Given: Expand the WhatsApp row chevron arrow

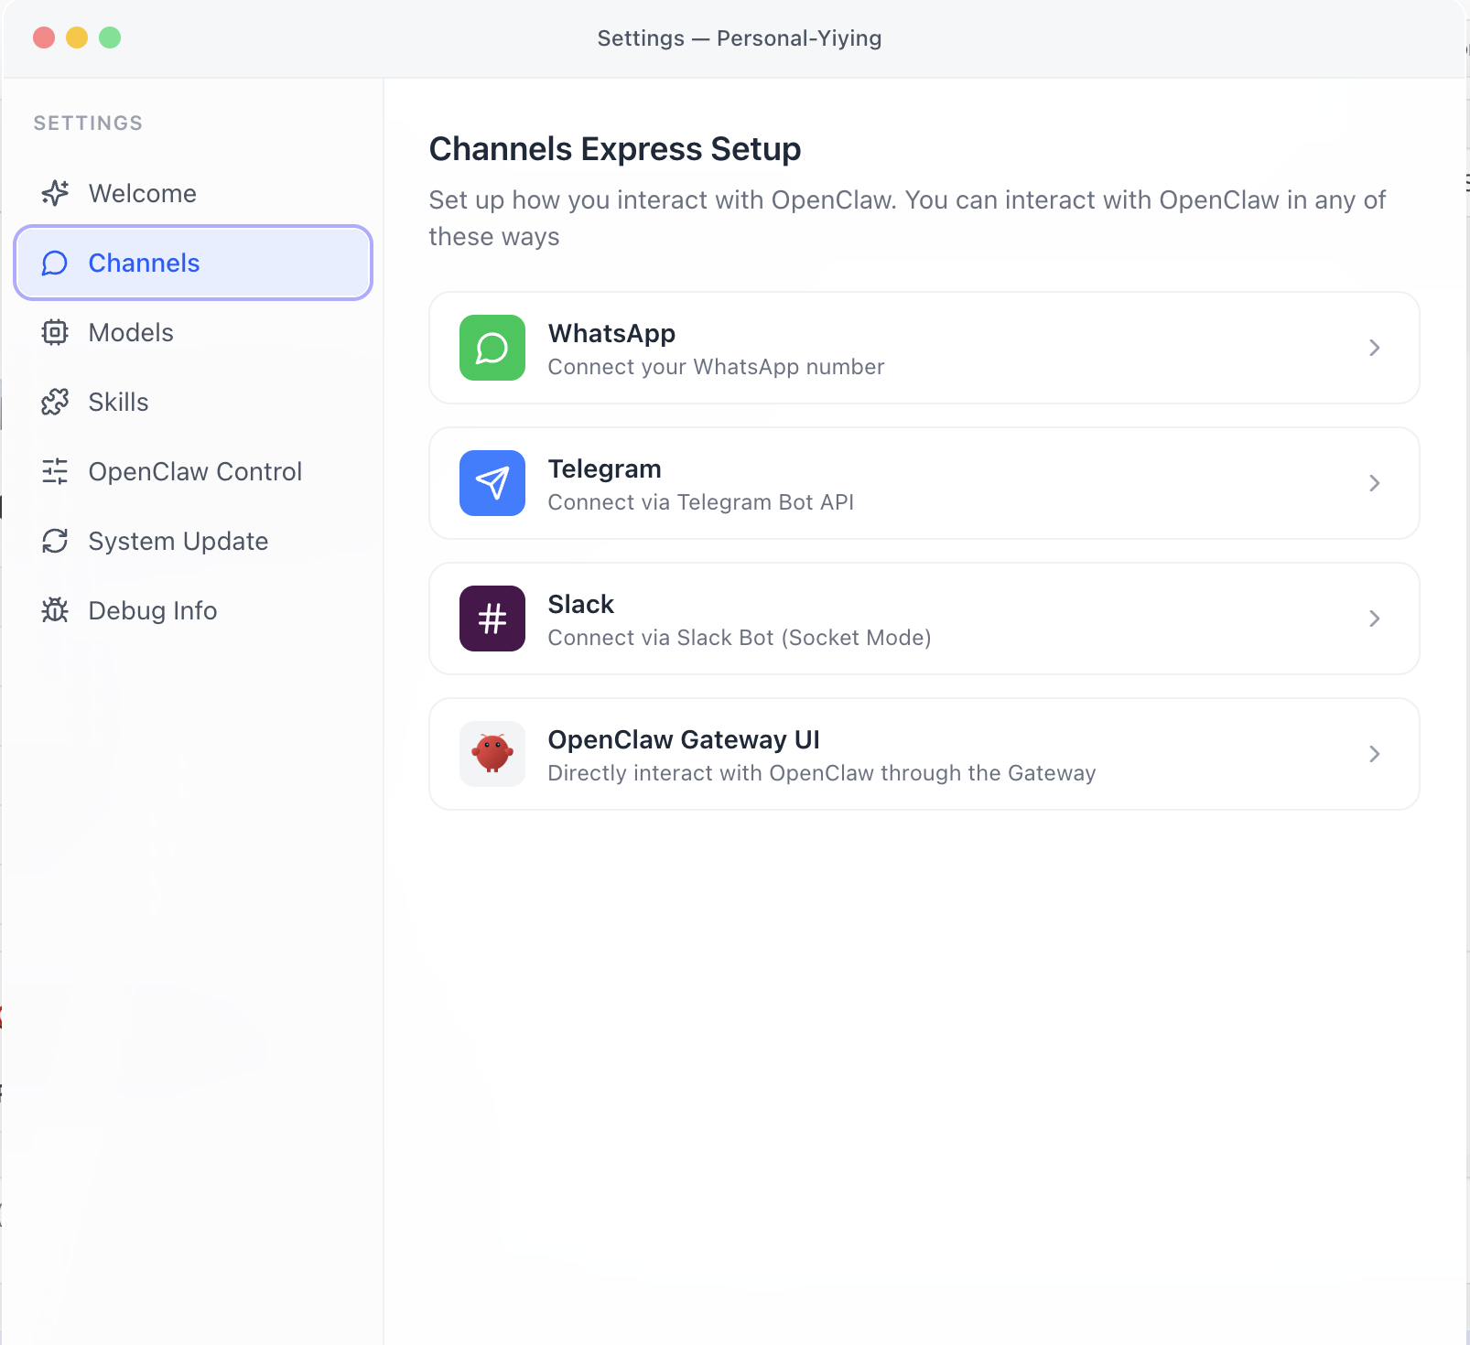Looking at the screenshot, I should (x=1374, y=348).
